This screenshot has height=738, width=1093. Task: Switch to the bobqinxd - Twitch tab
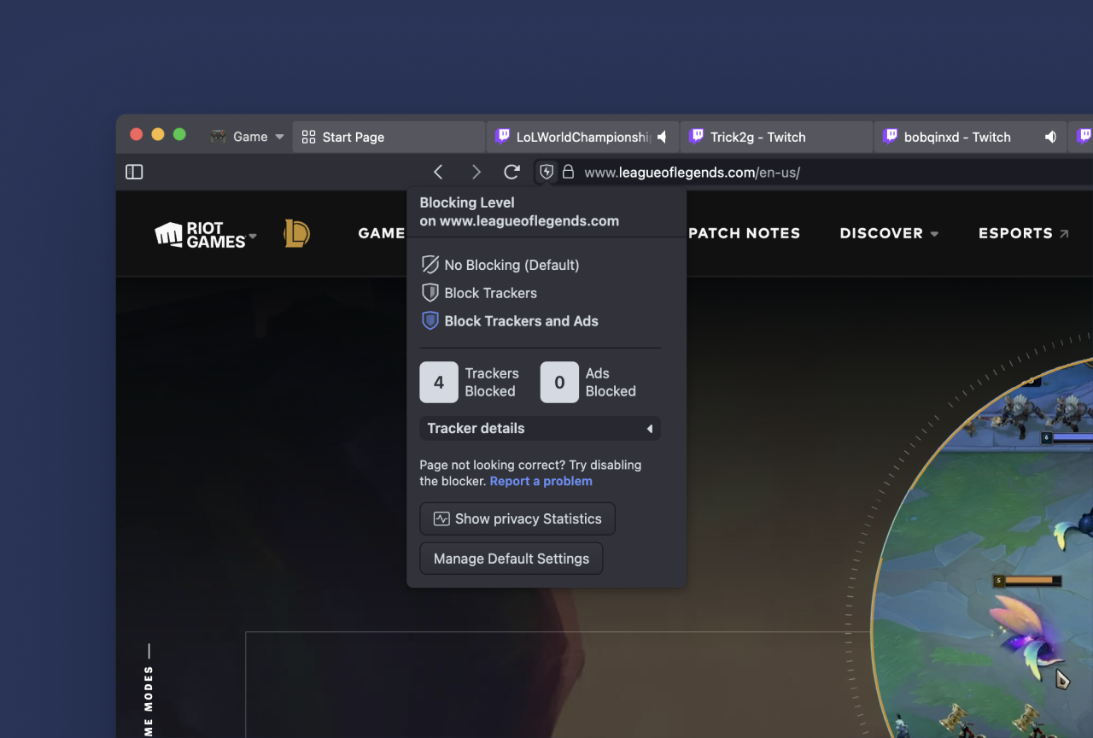click(x=970, y=137)
